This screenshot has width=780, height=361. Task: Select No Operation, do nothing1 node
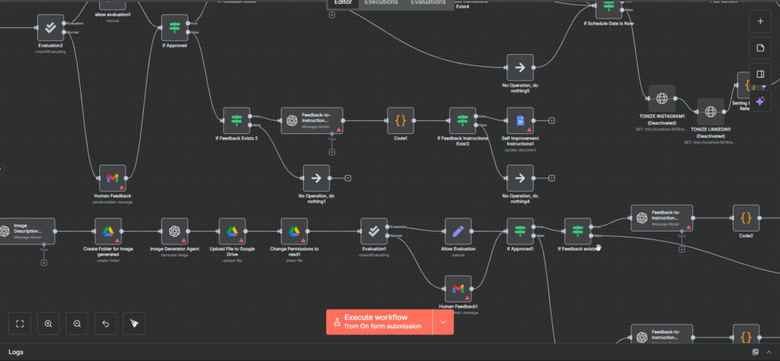point(316,178)
